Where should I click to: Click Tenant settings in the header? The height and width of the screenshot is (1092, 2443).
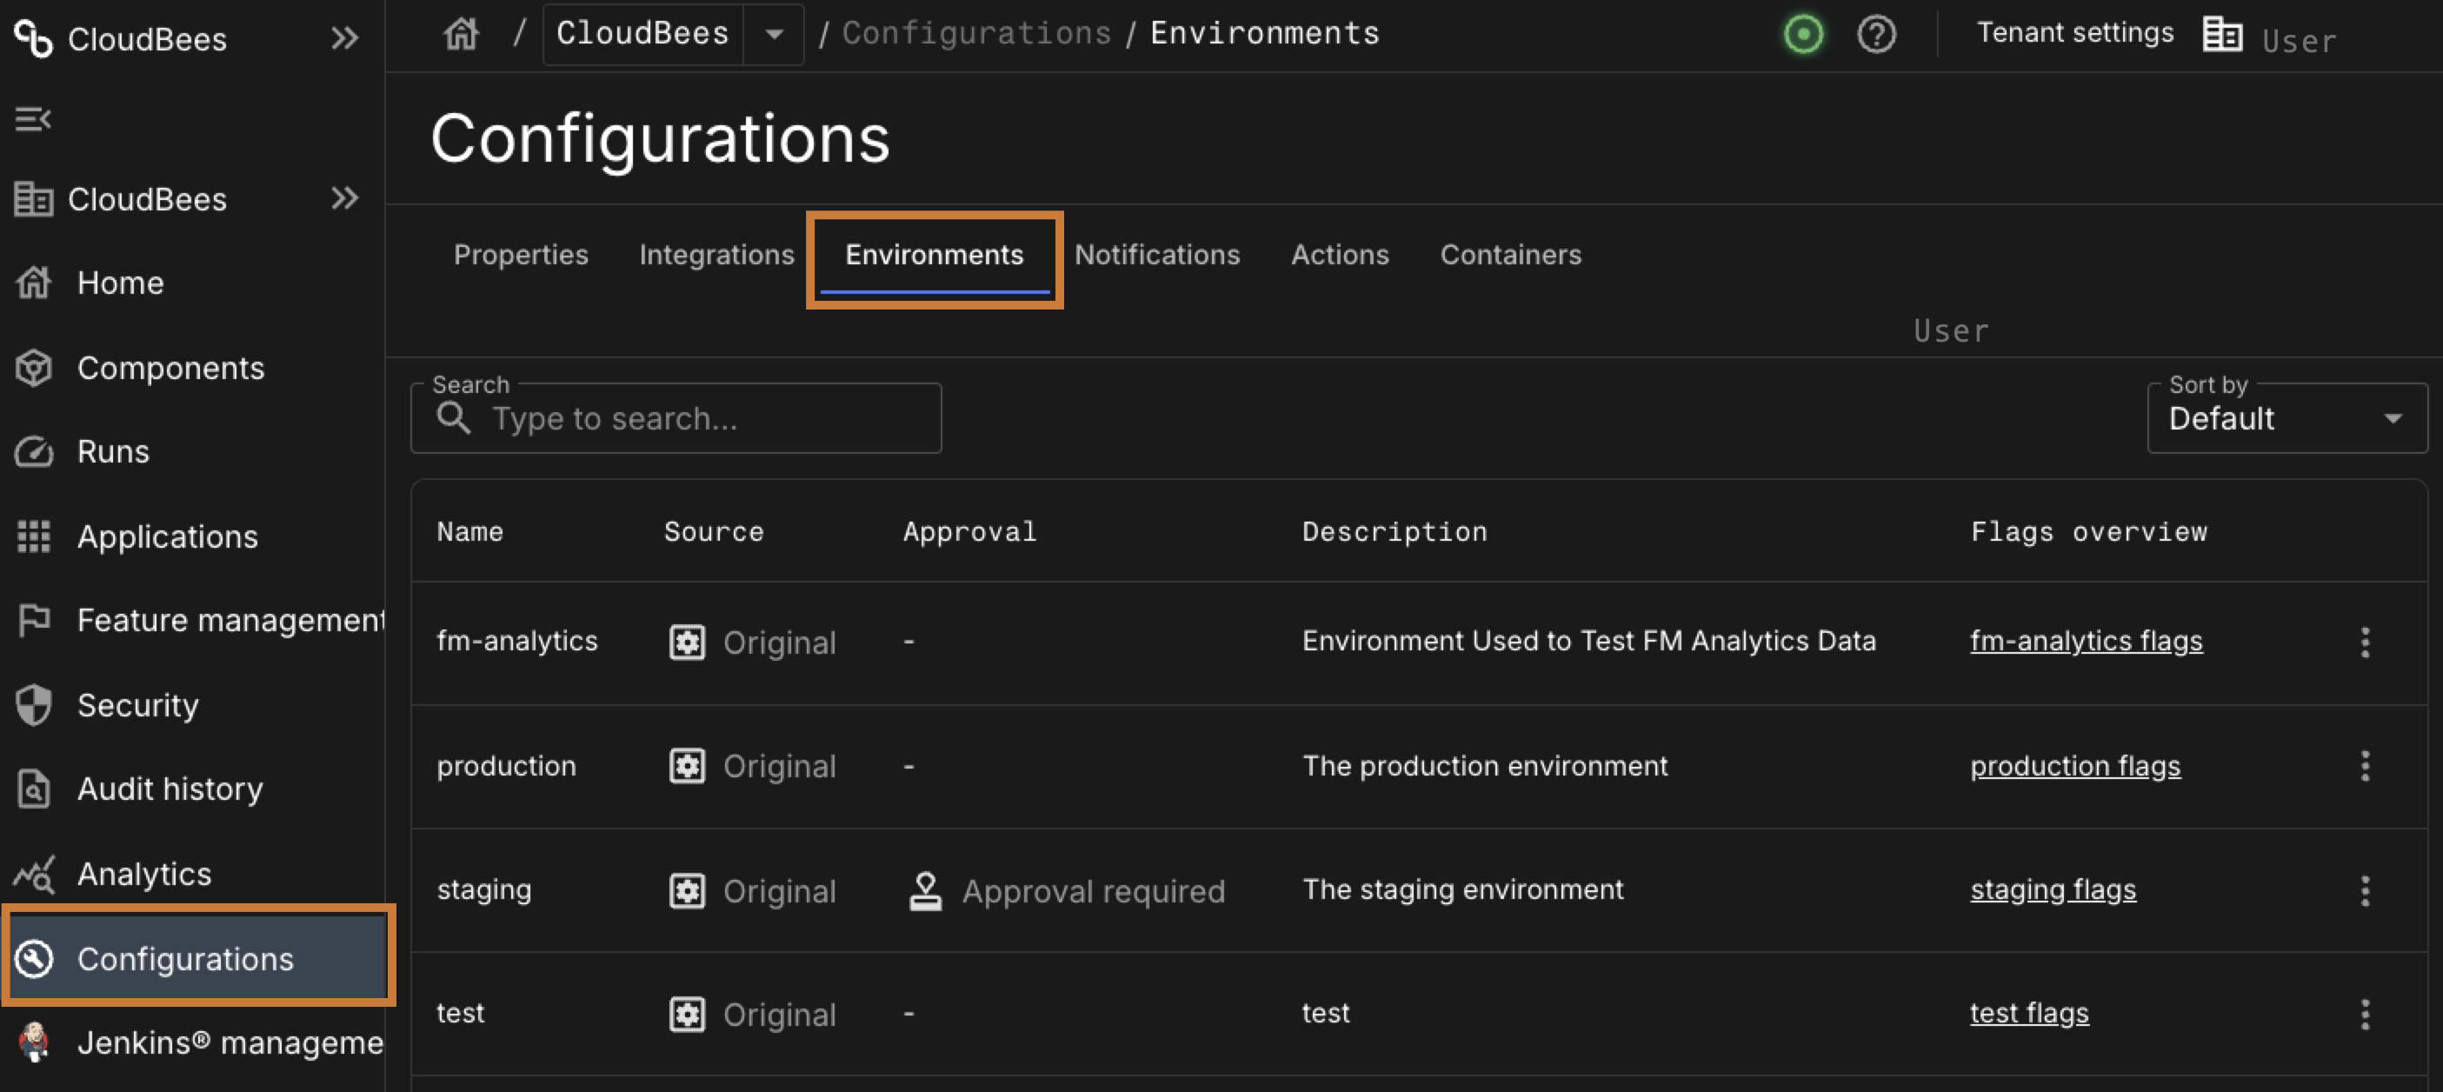point(2074,33)
